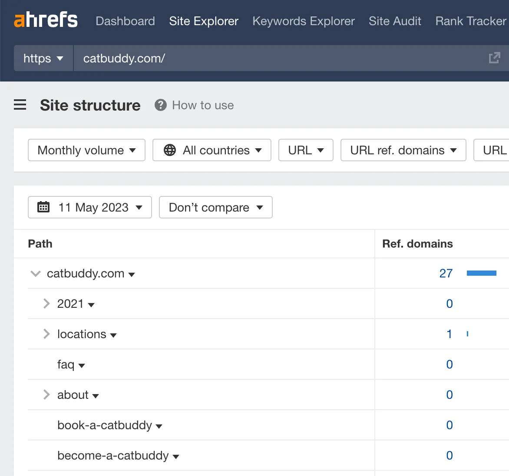Open the All countries filter
This screenshot has height=476, width=509.
click(x=212, y=150)
